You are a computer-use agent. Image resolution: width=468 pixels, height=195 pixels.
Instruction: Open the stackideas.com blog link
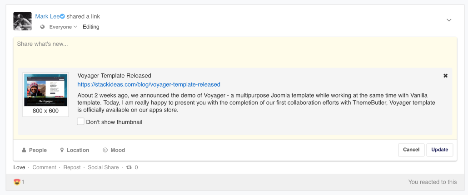[x=149, y=84]
